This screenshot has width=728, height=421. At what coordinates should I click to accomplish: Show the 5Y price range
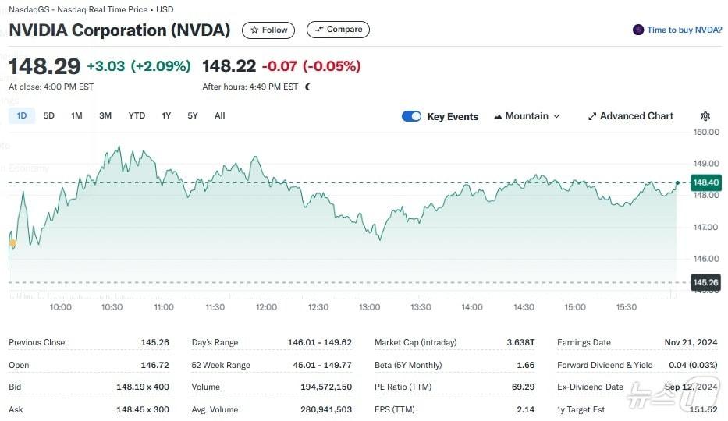coord(193,115)
